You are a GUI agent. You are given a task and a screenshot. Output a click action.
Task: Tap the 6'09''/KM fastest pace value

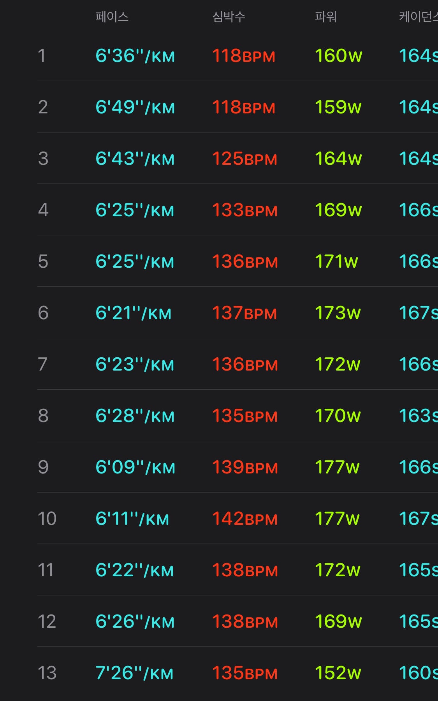[135, 467]
